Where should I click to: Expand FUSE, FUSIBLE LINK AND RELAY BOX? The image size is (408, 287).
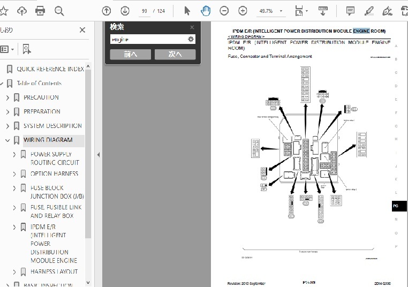14,208
